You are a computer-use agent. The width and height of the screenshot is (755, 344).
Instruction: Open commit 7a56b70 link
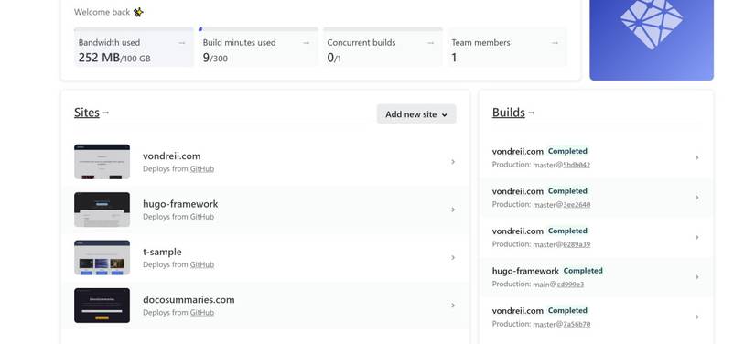click(577, 324)
